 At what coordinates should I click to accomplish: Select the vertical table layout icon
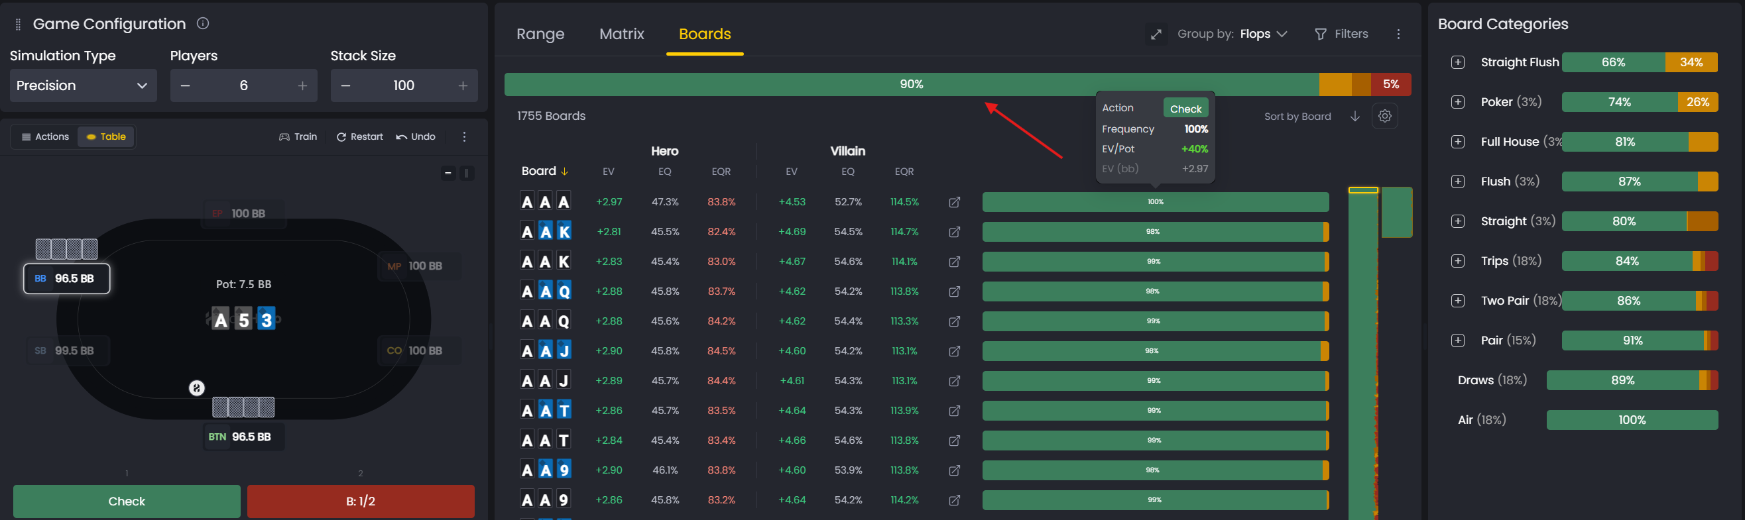(467, 174)
